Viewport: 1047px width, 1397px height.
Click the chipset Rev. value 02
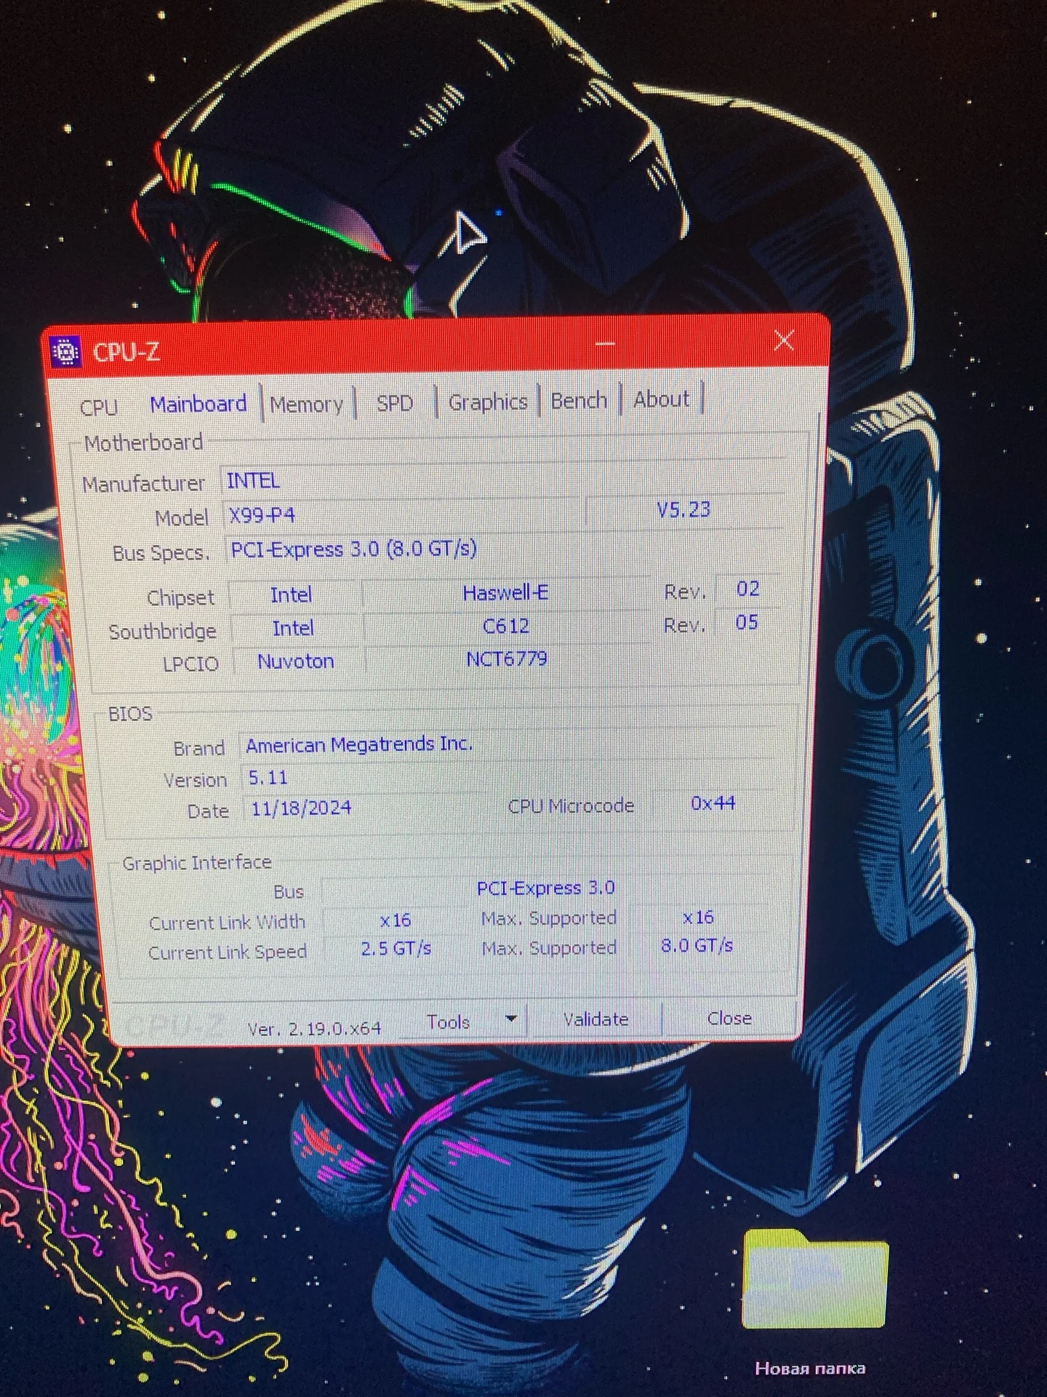click(x=747, y=589)
